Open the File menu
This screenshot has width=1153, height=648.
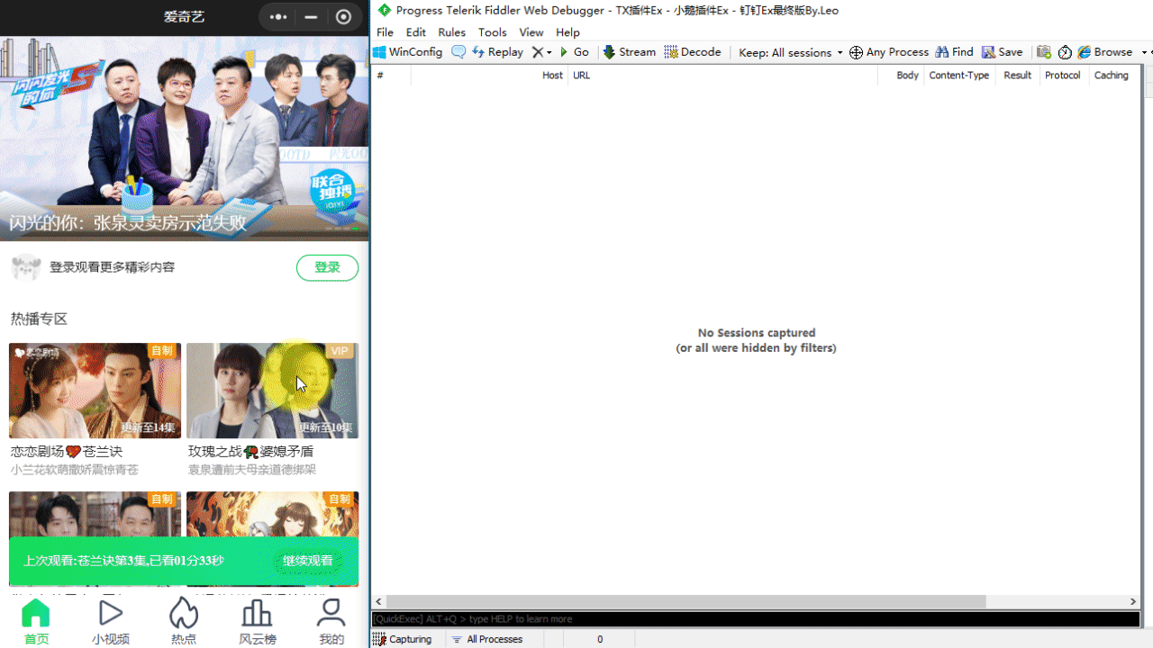click(385, 32)
